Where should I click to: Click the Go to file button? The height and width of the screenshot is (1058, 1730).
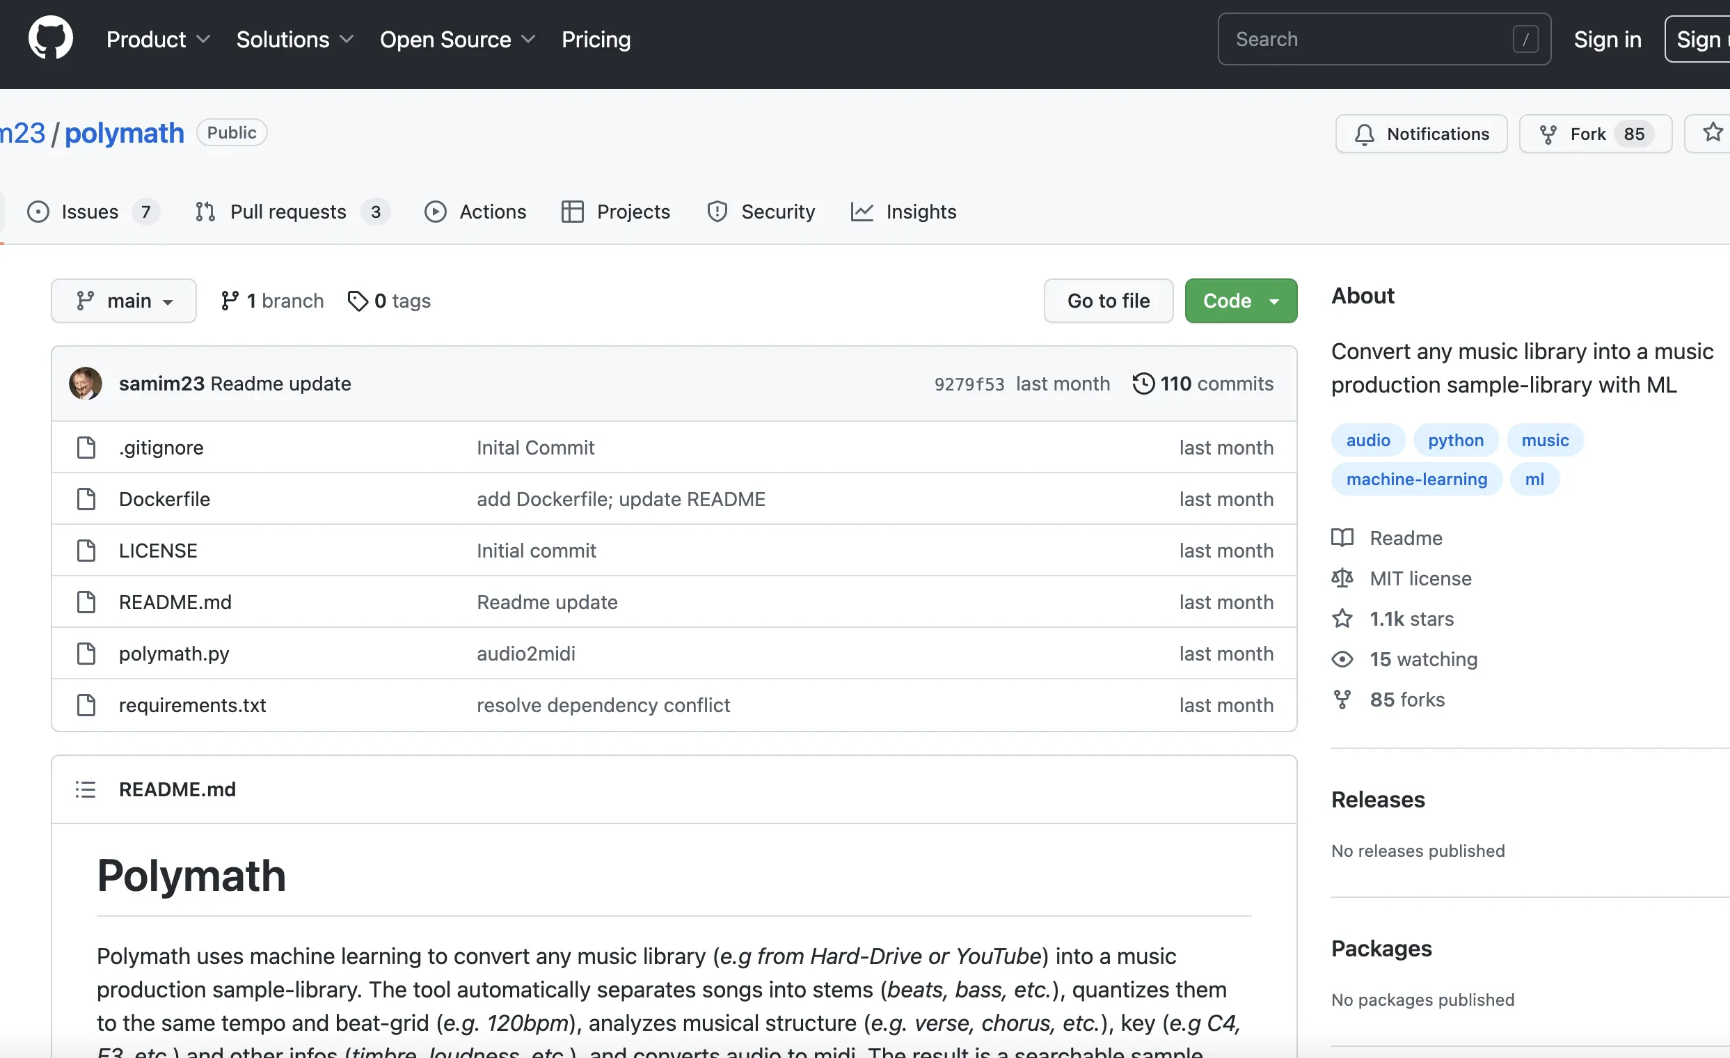pyautogui.click(x=1108, y=301)
